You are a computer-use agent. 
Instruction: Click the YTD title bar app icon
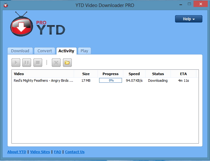6,5
